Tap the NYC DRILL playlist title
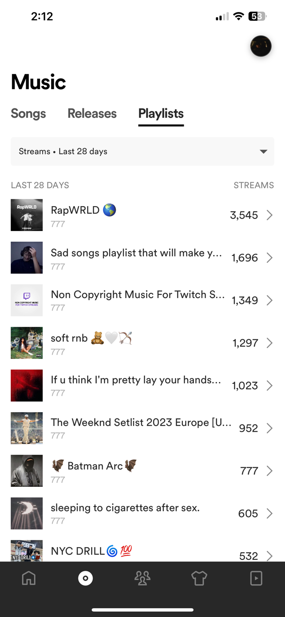The width and height of the screenshot is (285, 617). pos(78,551)
